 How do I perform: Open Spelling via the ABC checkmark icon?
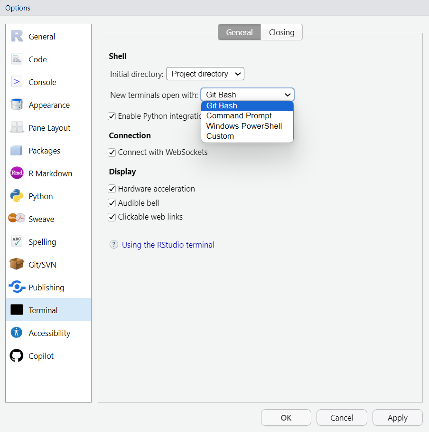pyautogui.click(x=17, y=241)
